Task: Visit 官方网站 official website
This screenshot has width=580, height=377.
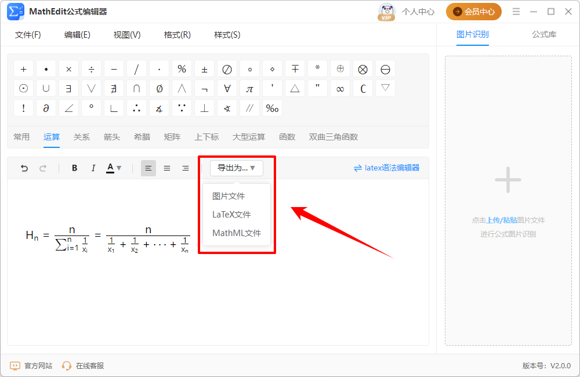Action: tap(31, 366)
